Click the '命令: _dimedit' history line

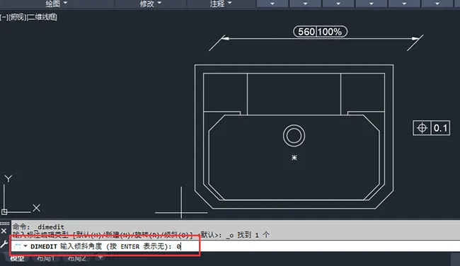[x=38, y=226]
